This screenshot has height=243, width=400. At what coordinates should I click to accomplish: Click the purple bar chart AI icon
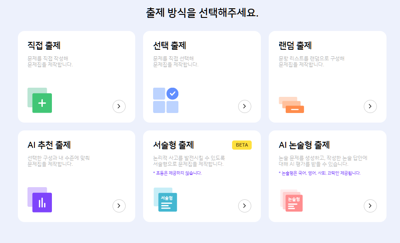40,200
